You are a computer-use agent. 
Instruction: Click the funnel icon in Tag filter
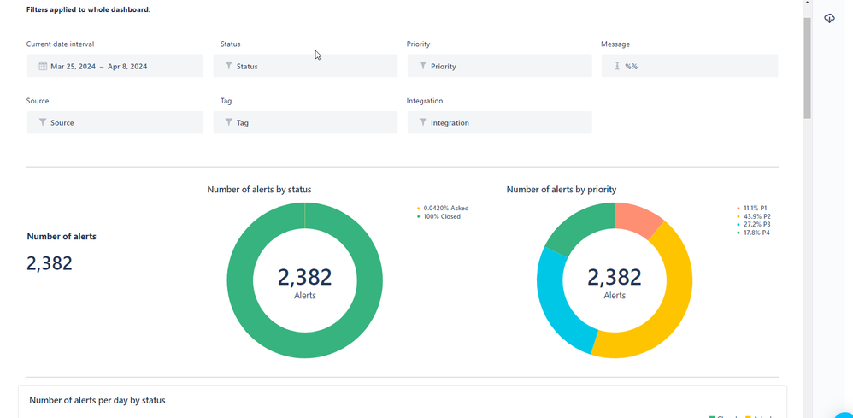[228, 123]
